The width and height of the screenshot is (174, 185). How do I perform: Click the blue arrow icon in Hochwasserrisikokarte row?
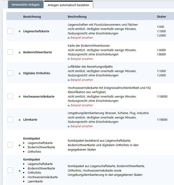(x=69, y=105)
